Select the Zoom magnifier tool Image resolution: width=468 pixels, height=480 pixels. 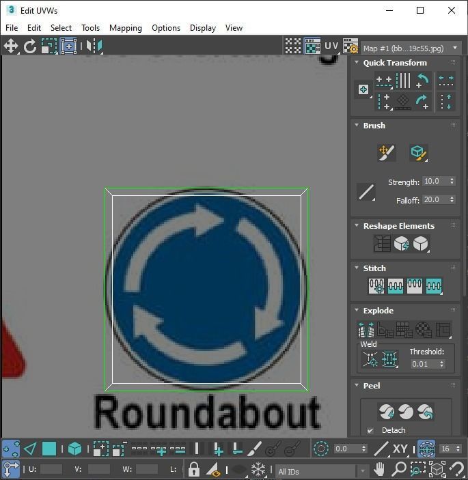pos(399,469)
